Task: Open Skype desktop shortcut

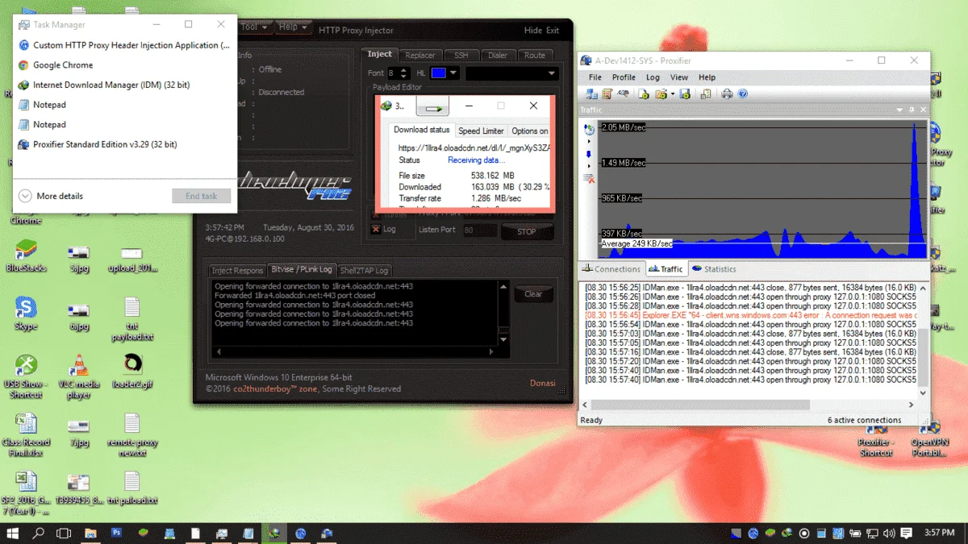Action: click(x=26, y=313)
